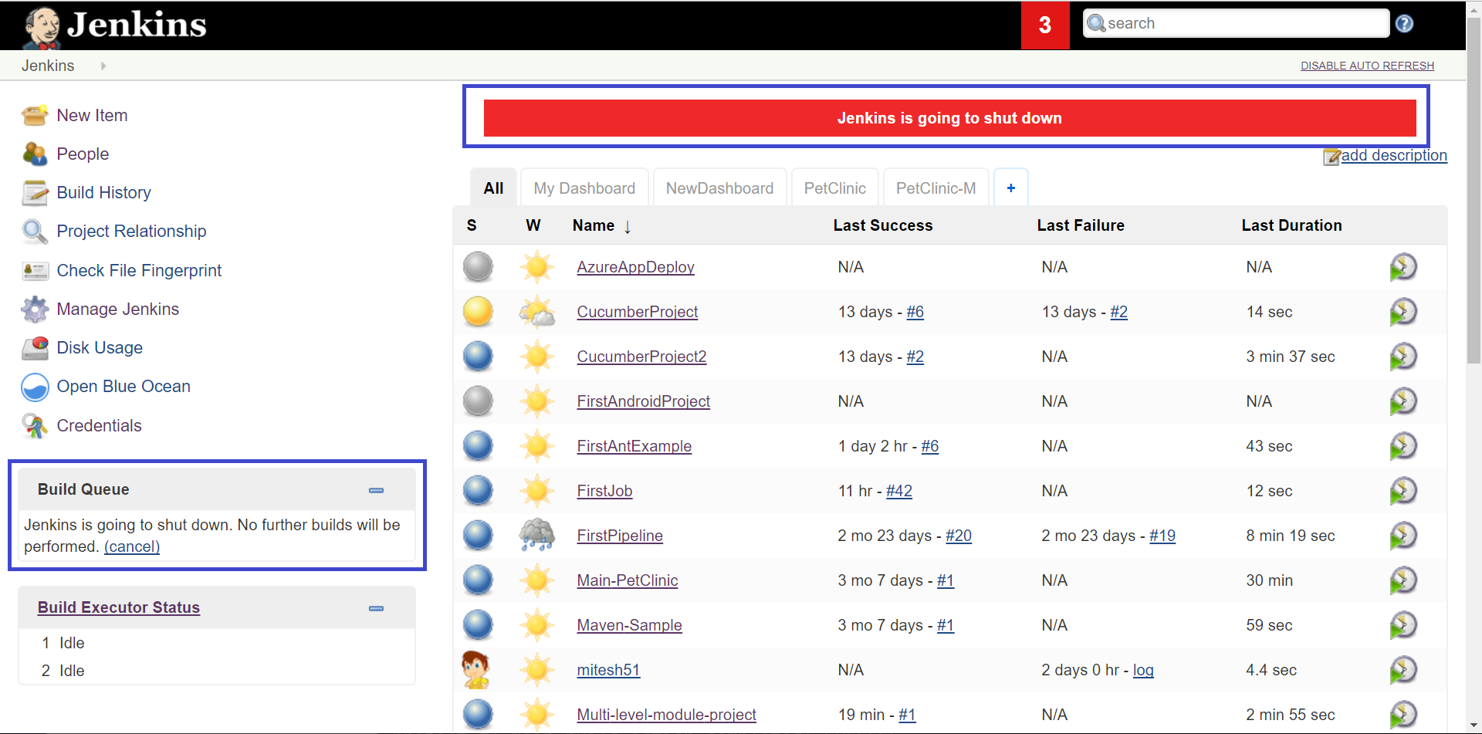The width and height of the screenshot is (1482, 734).
Task: Sort by the S status column
Action: pyautogui.click(x=472, y=225)
